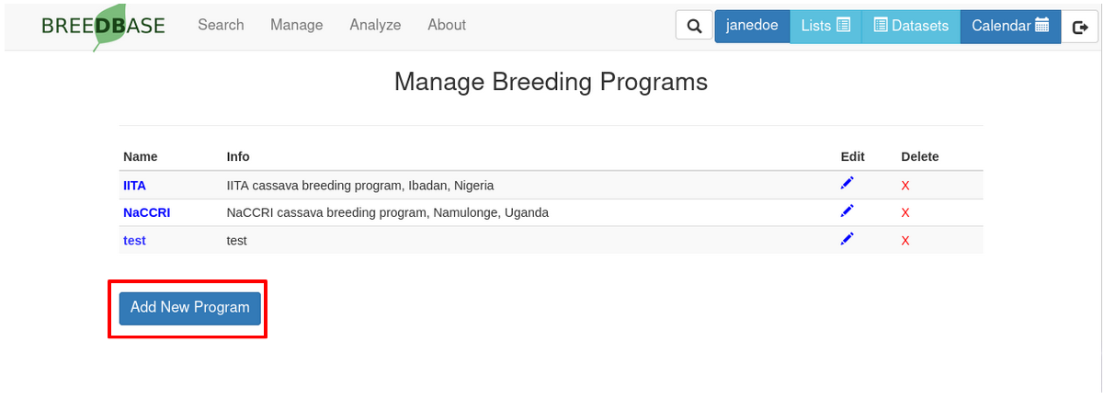Open the Lists panel
The width and height of the screenshot is (1104, 399).
tap(825, 26)
